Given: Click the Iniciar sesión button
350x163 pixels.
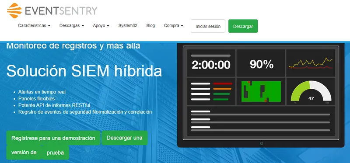Looking at the screenshot, I should tap(208, 26).
